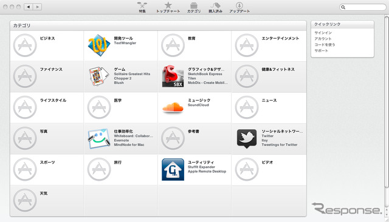Select Blush in ゲーム
The width and height of the screenshot is (389, 222).
[x=119, y=83]
